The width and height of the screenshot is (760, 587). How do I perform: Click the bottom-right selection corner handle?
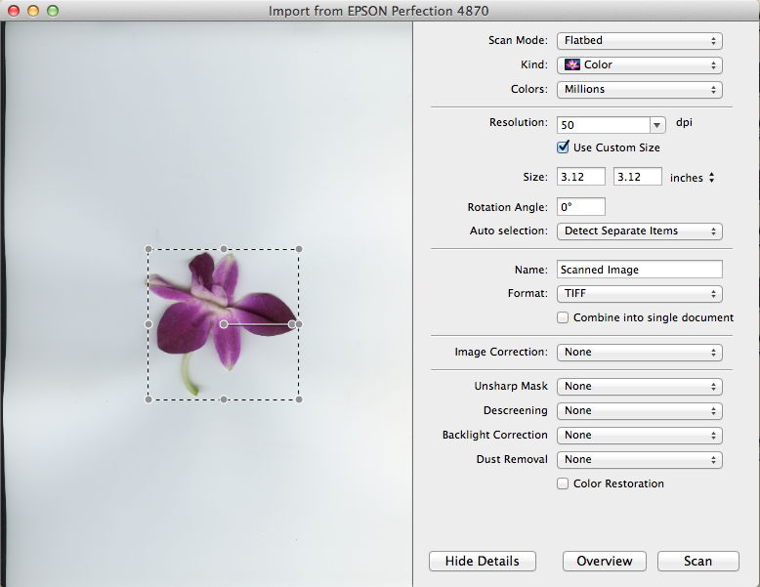(299, 398)
